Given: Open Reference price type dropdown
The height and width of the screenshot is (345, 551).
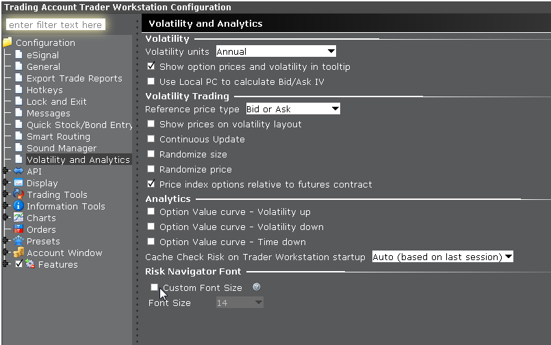Looking at the screenshot, I should [x=293, y=109].
